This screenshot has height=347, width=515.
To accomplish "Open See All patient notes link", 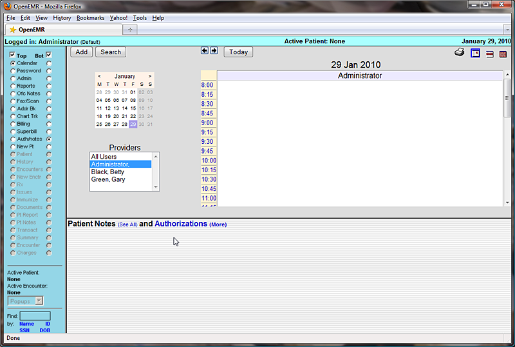I will click(x=127, y=224).
